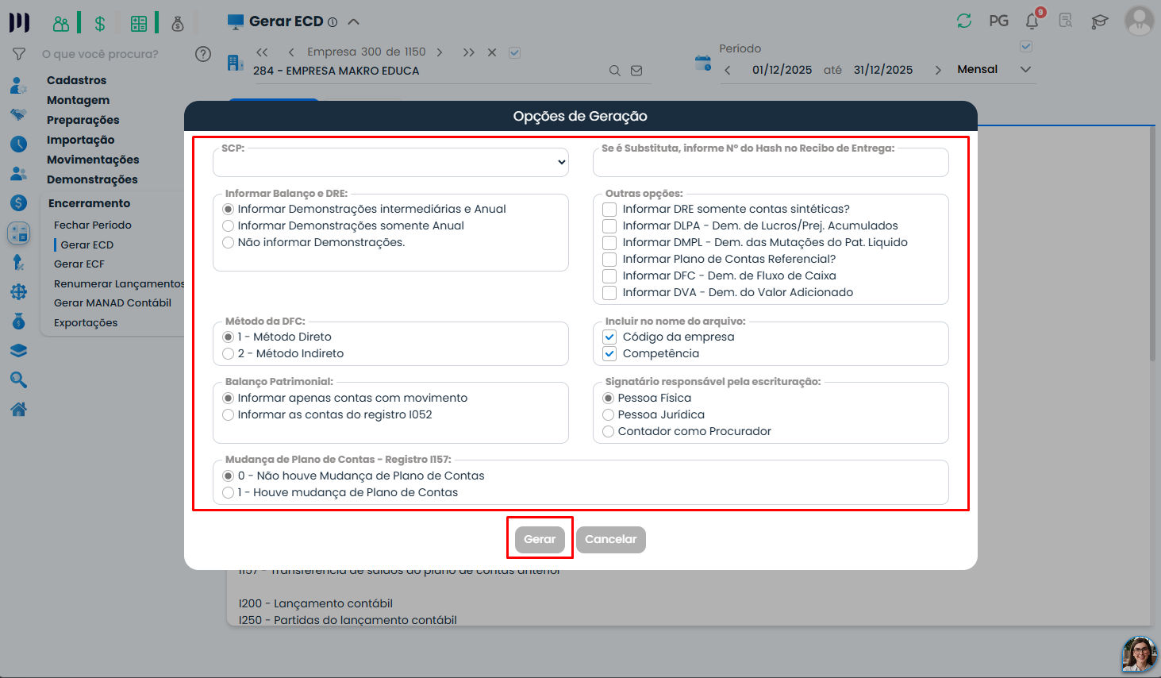
Task: Click the money bag module icon
Action: point(178,23)
